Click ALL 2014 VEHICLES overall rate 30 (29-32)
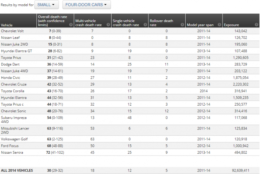Image resolution: width=260 pixels, height=174 pixels. tap(55, 170)
